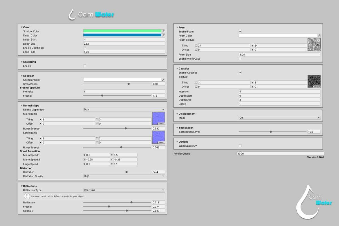Click the Micro Speed 1 X field
Screen dimensions: 339x226
click(x=98, y=155)
